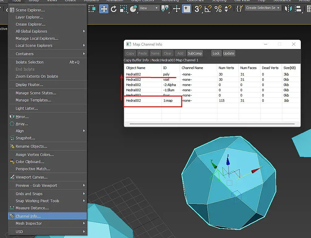Toggle the Percent Snap icon
This screenshot has height=238, width=311.
tap(218, 9)
